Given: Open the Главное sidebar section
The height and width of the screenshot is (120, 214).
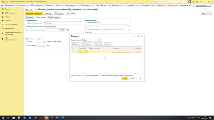Looking at the screenshot, I should (8, 9).
